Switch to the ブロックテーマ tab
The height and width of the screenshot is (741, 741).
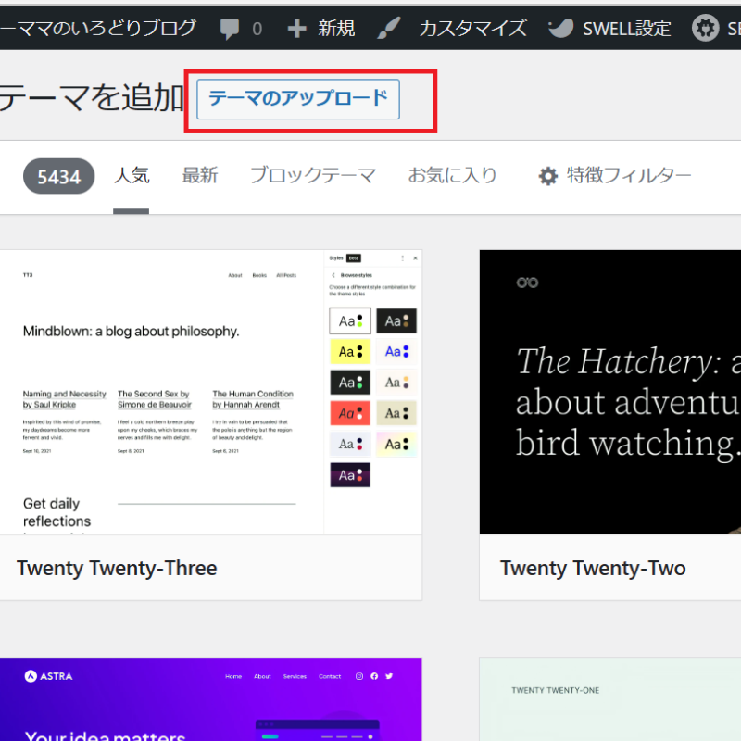tap(313, 175)
